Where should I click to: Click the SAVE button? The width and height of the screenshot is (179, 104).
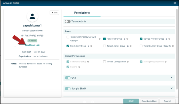(x=131, y=101)
